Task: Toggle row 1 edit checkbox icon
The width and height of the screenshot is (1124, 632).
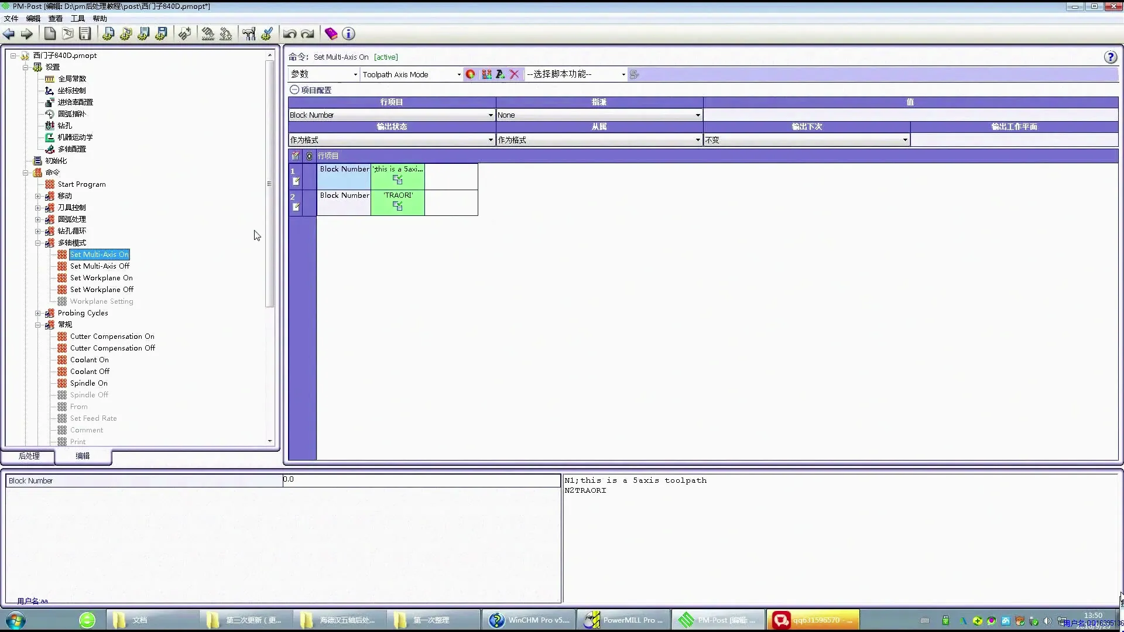Action: tap(296, 181)
